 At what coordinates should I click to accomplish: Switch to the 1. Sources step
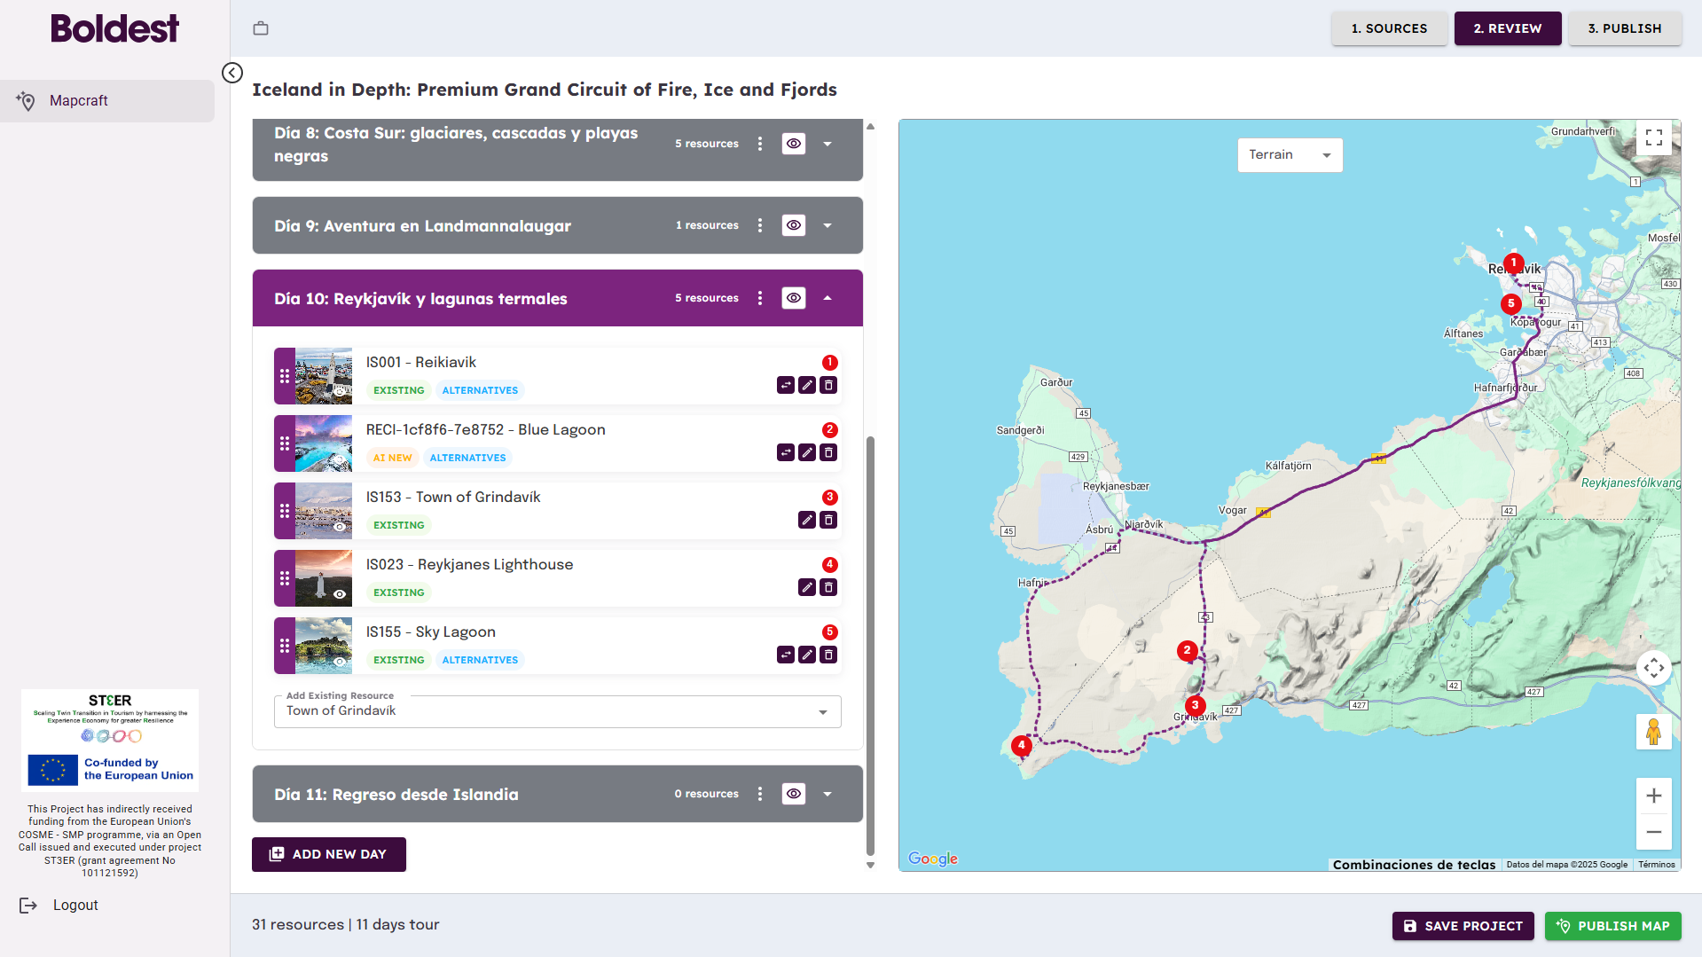coord(1389,28)
